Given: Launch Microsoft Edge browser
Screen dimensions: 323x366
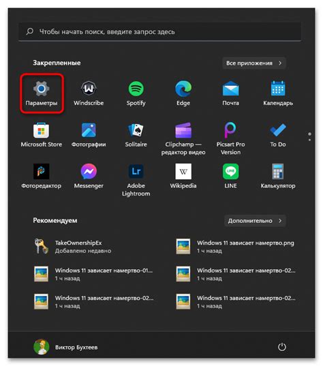Looking at the screenshot, I should click(183, 93).
